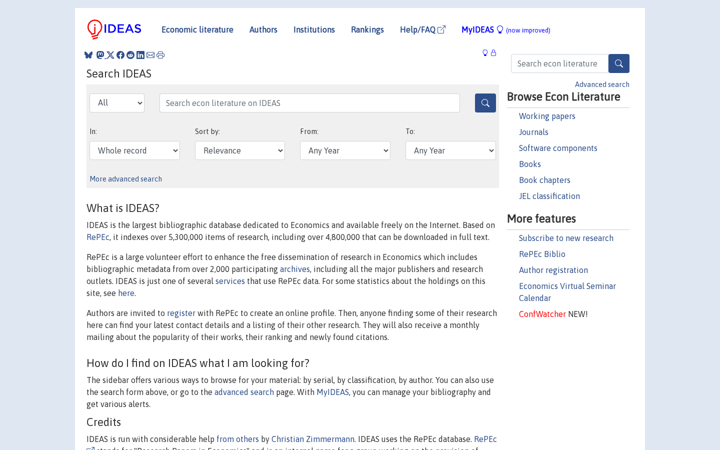The image size is (720, 450).
Task: Click the IDEAS logo
Action: click(114, 29)
